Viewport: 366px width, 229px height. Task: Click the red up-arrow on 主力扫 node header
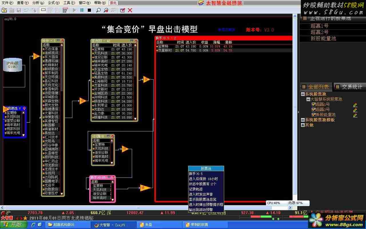[136, 41]
